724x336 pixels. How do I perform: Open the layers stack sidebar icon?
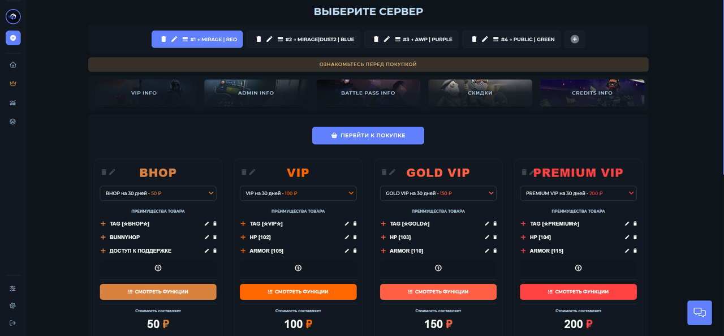pyautogui.click(x=13, y=122)
